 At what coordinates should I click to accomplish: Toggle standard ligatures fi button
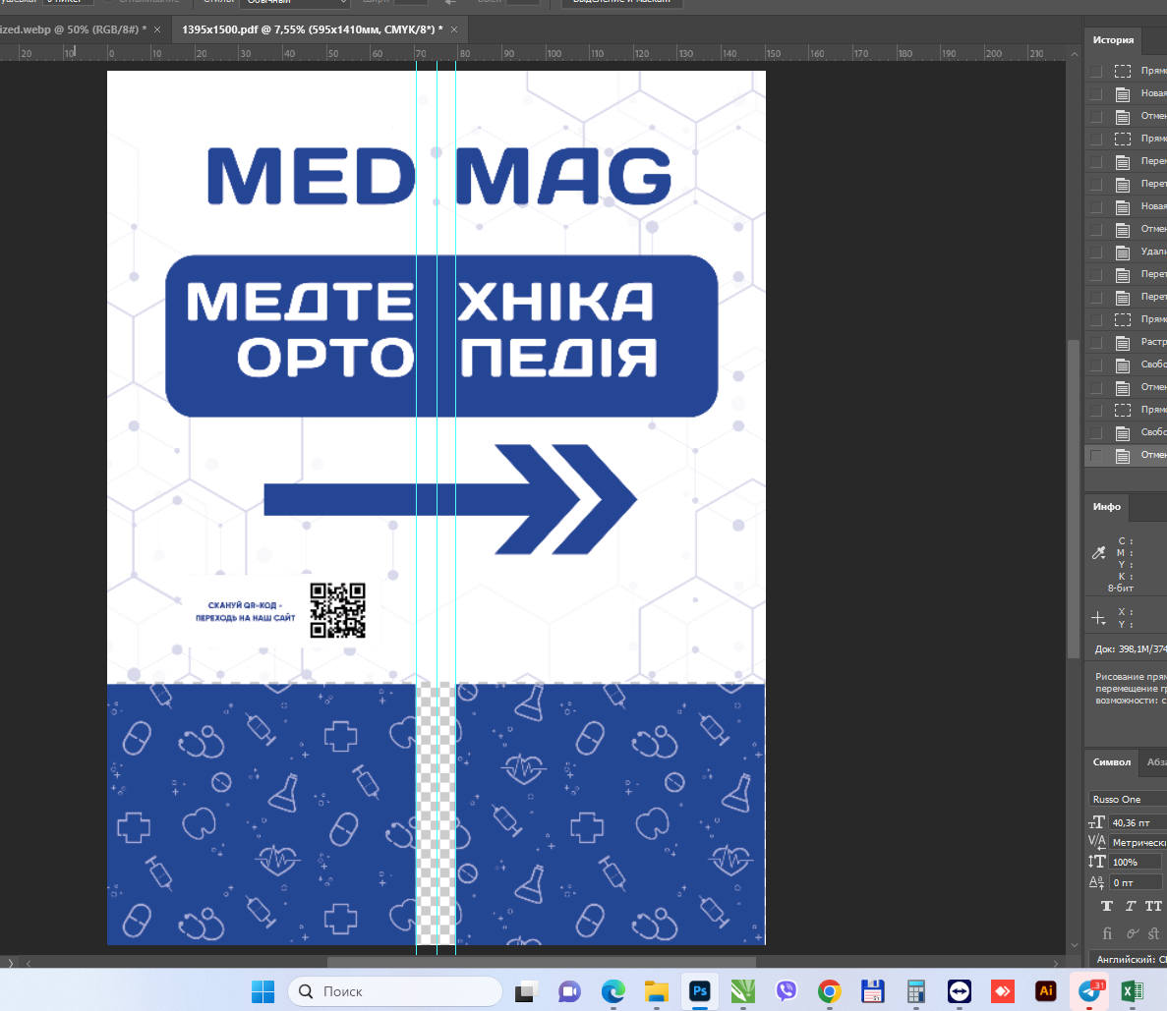pyautogui.click(x=1107, y=932)
